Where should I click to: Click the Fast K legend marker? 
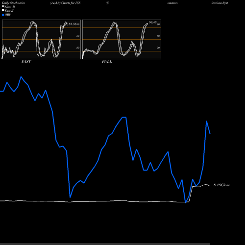3,10
